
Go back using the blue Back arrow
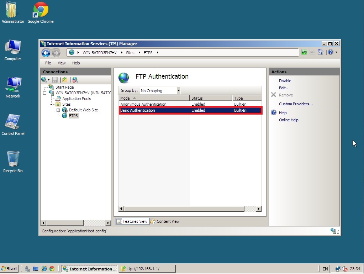tap(46, 53)
